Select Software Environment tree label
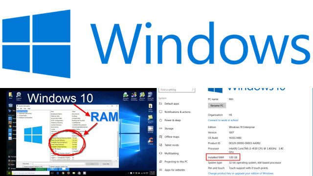313x176 pixels. (25, 117)
